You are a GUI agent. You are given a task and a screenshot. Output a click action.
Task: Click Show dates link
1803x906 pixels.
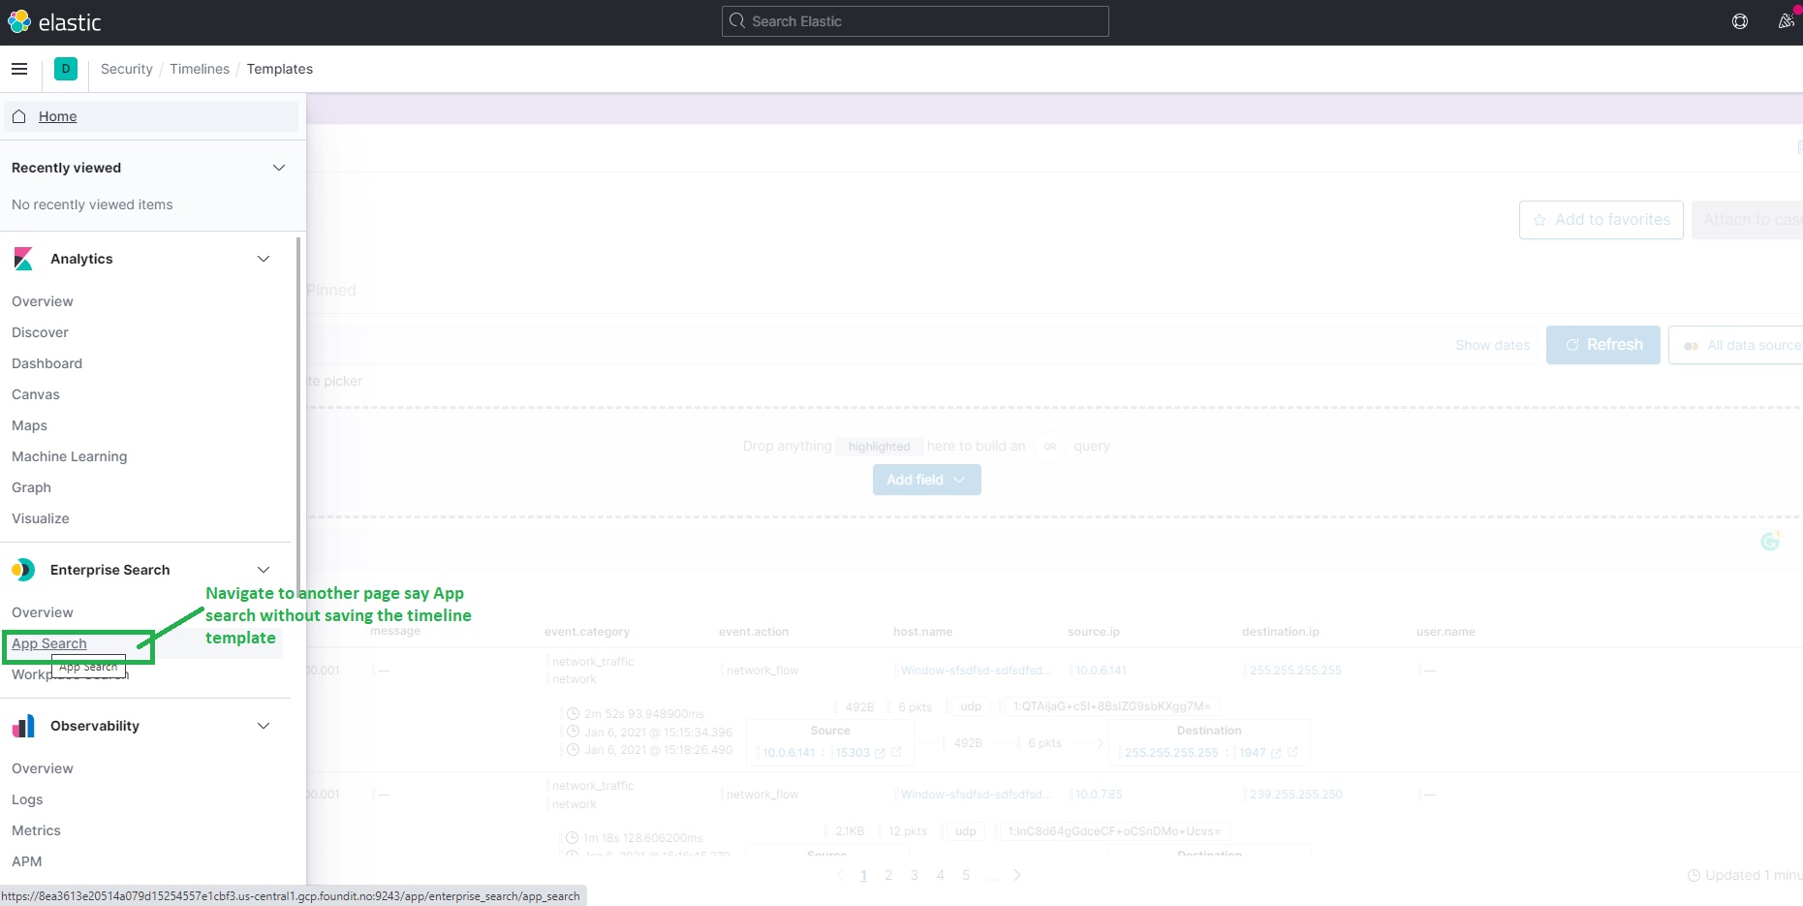[x=1493, y=345]
